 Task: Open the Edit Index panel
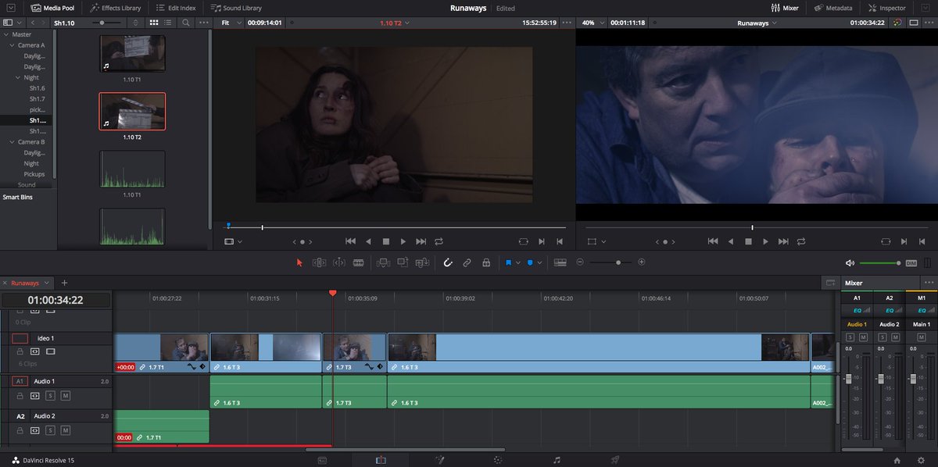[x=175, y=8]
